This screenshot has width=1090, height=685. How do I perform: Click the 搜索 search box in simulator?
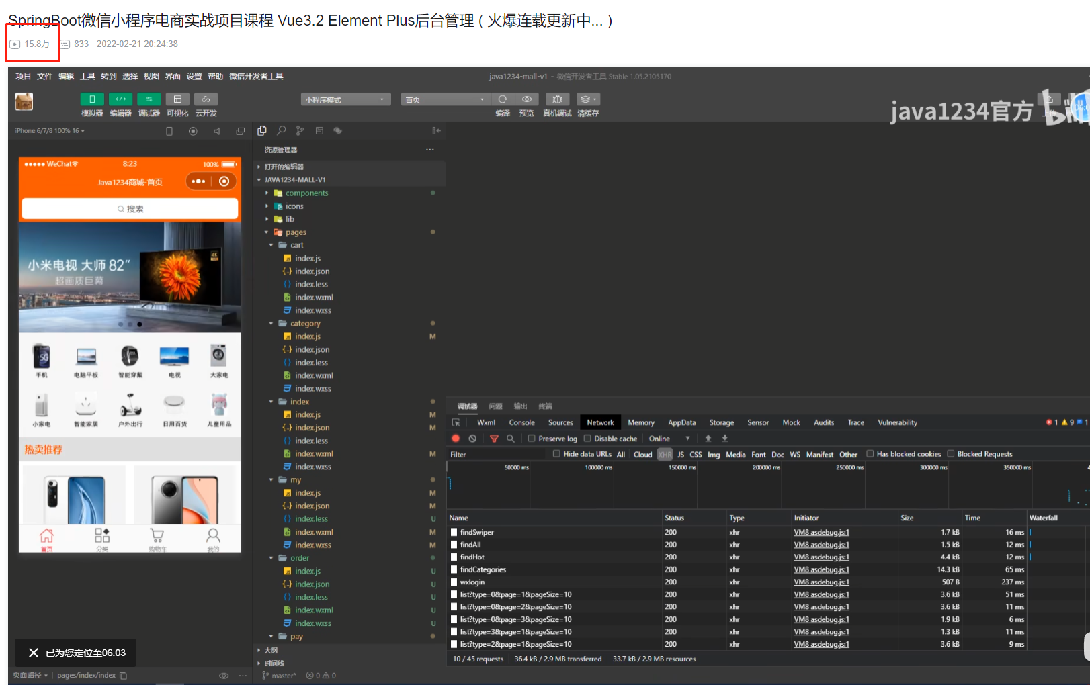point(130,209)
